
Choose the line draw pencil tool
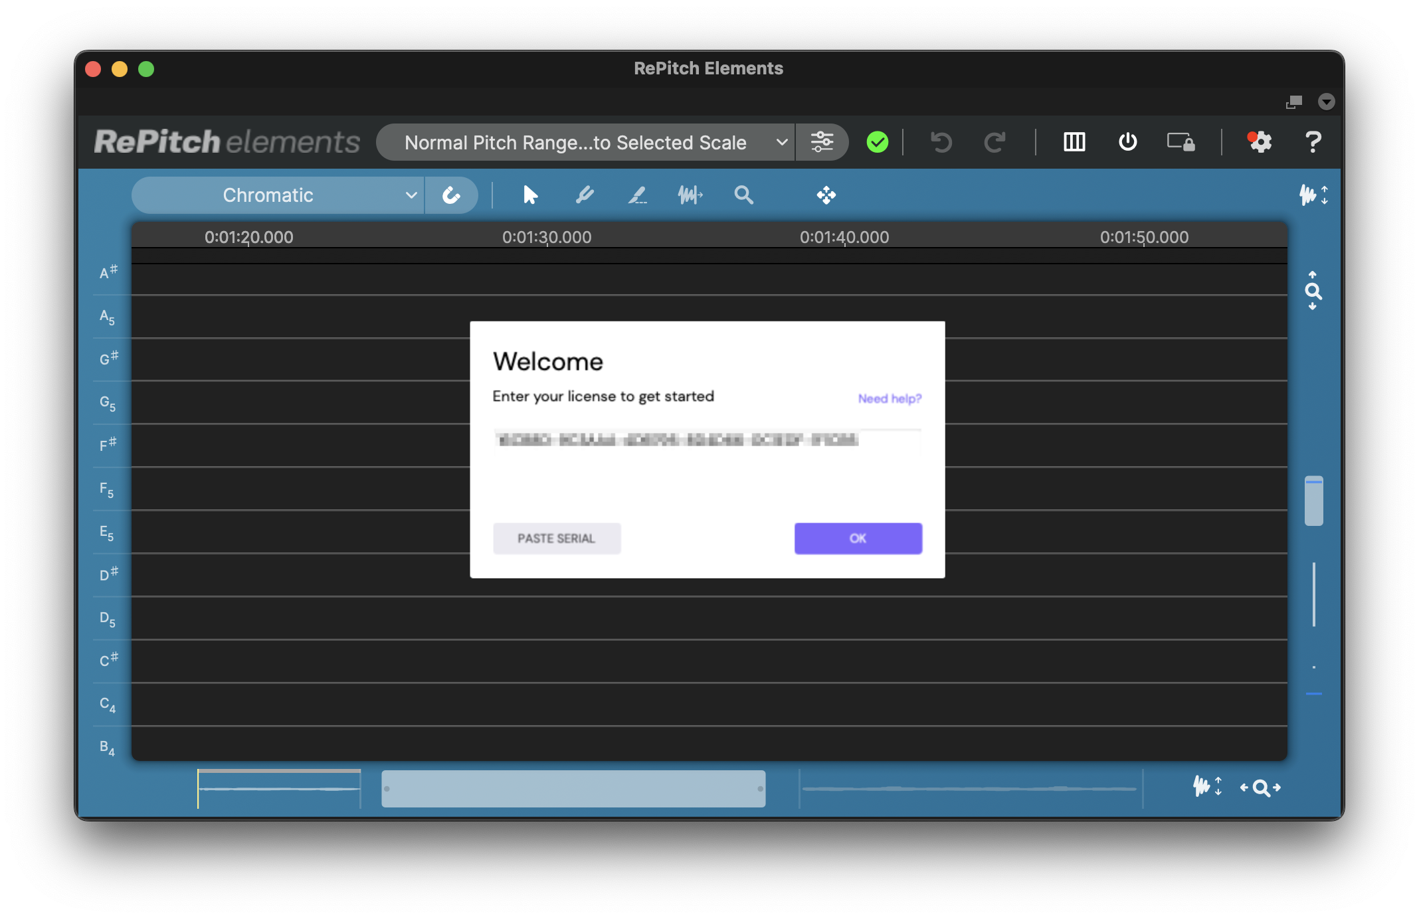click(637, 195)
